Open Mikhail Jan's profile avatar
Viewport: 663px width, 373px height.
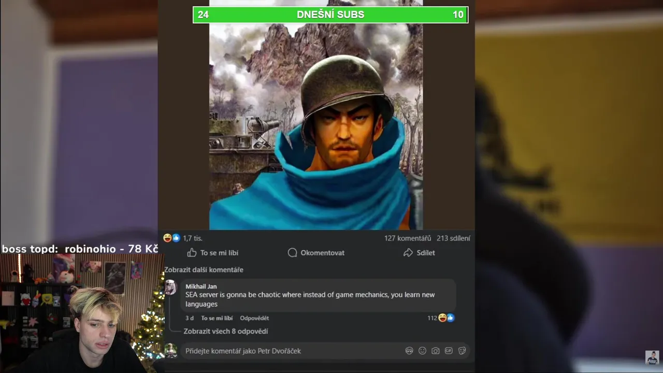coord(170,288)
